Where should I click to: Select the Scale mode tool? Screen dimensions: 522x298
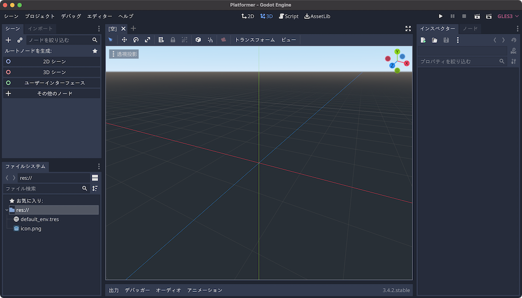pyautogui.click(x=147, y=40)
